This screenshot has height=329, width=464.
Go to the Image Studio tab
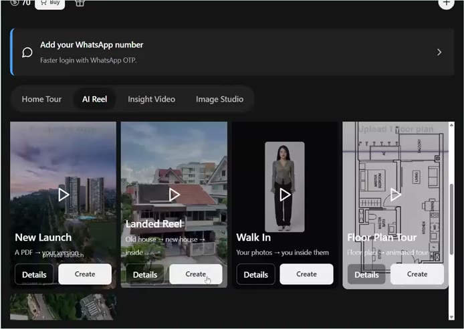pos(219,99)
